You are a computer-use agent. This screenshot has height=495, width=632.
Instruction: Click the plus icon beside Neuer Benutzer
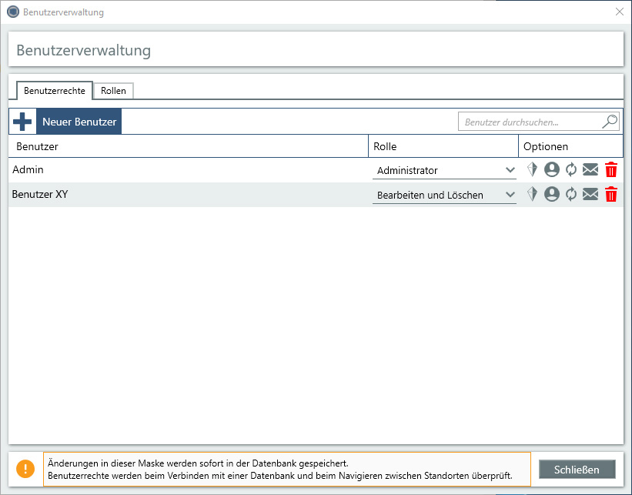pos(22,122)
